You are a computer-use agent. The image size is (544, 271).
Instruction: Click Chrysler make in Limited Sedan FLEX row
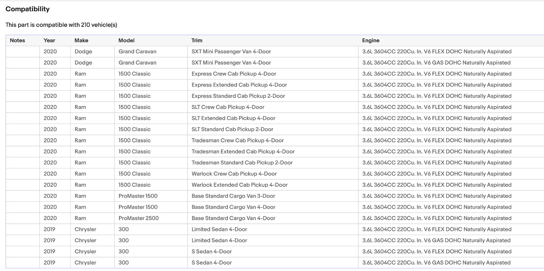click(x=85, y=229)
